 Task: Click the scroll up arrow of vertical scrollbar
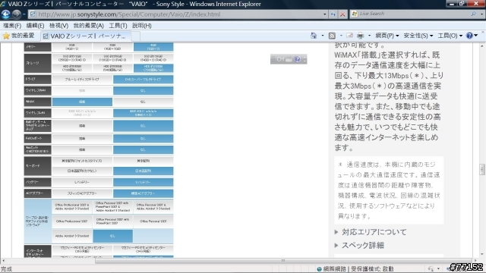click(x=482, y=45)
